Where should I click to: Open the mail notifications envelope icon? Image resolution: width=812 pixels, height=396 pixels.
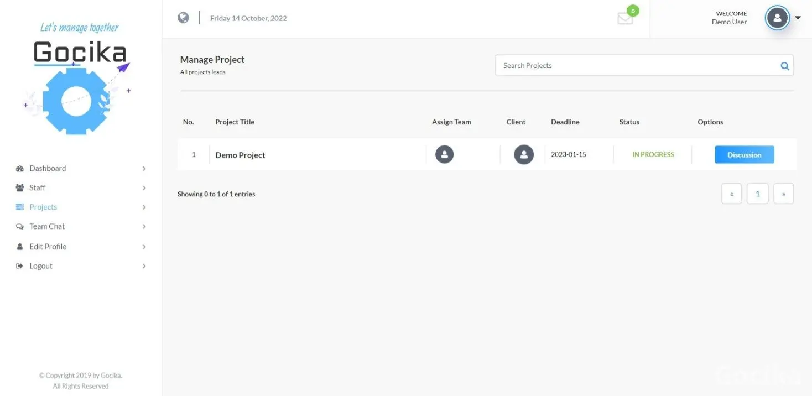(624, 18)
